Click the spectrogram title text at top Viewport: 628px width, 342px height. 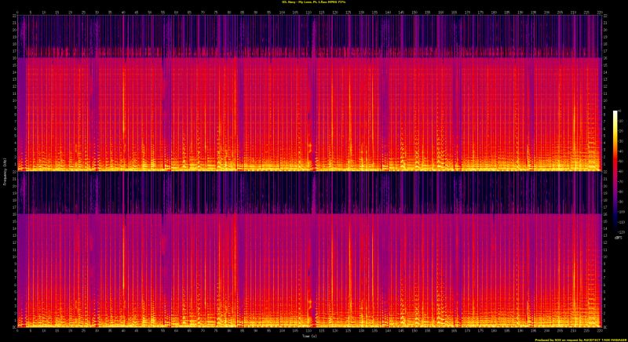point(314,3)
